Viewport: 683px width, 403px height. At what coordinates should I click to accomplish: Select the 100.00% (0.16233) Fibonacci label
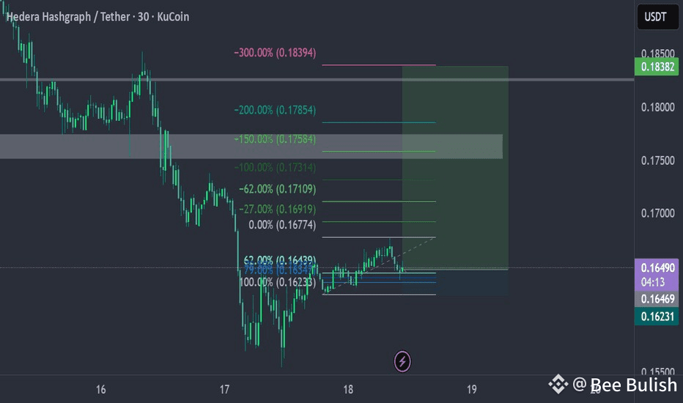pyautogui.click(x=278, y=282)
